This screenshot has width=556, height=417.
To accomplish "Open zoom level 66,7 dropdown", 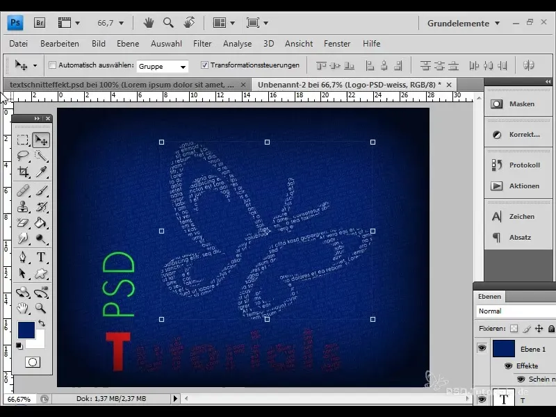I will 121,24.
